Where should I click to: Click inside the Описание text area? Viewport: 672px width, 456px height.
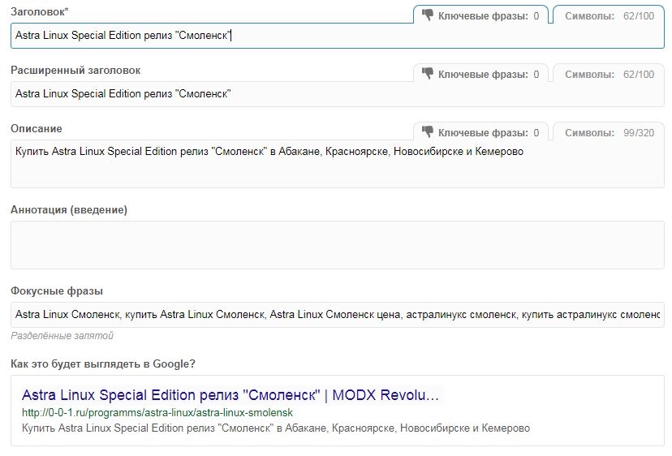[x=338, y=164]
